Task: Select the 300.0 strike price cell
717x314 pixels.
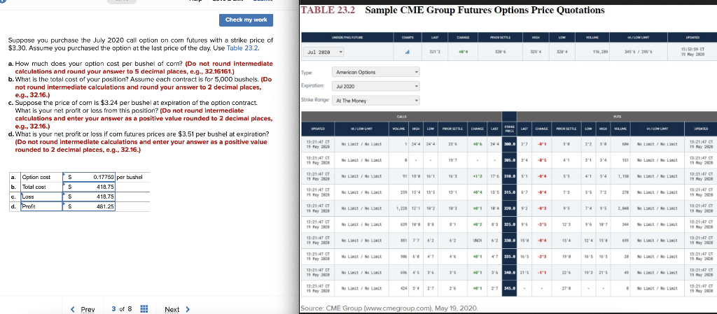Action: 510,143
